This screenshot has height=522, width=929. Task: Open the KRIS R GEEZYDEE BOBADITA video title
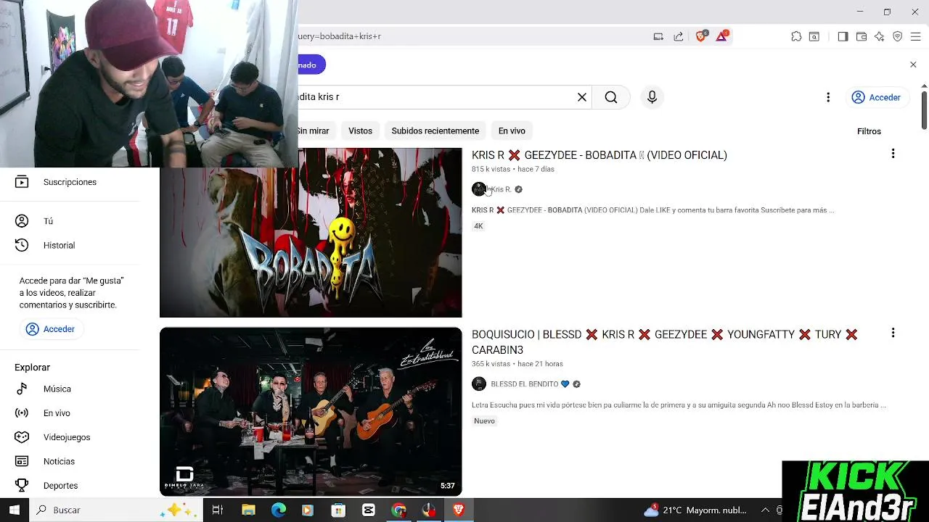599,155
